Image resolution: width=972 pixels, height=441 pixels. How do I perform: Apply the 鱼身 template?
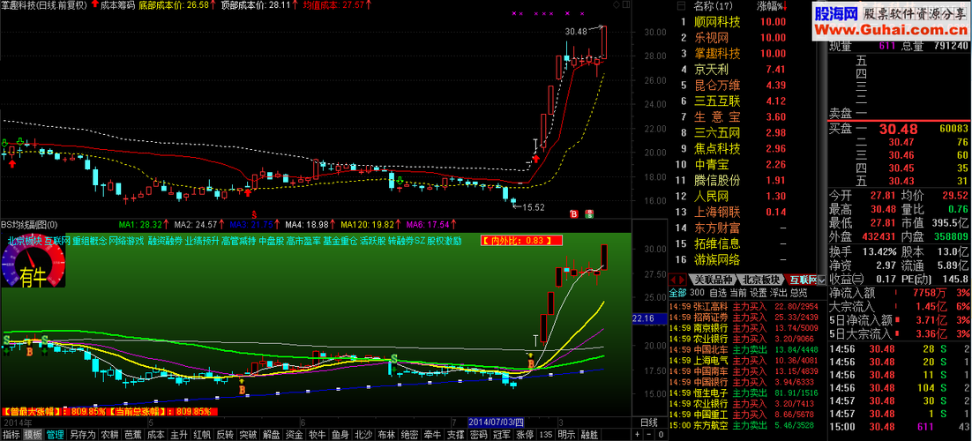pyautogui.click(x=340, y=434)
